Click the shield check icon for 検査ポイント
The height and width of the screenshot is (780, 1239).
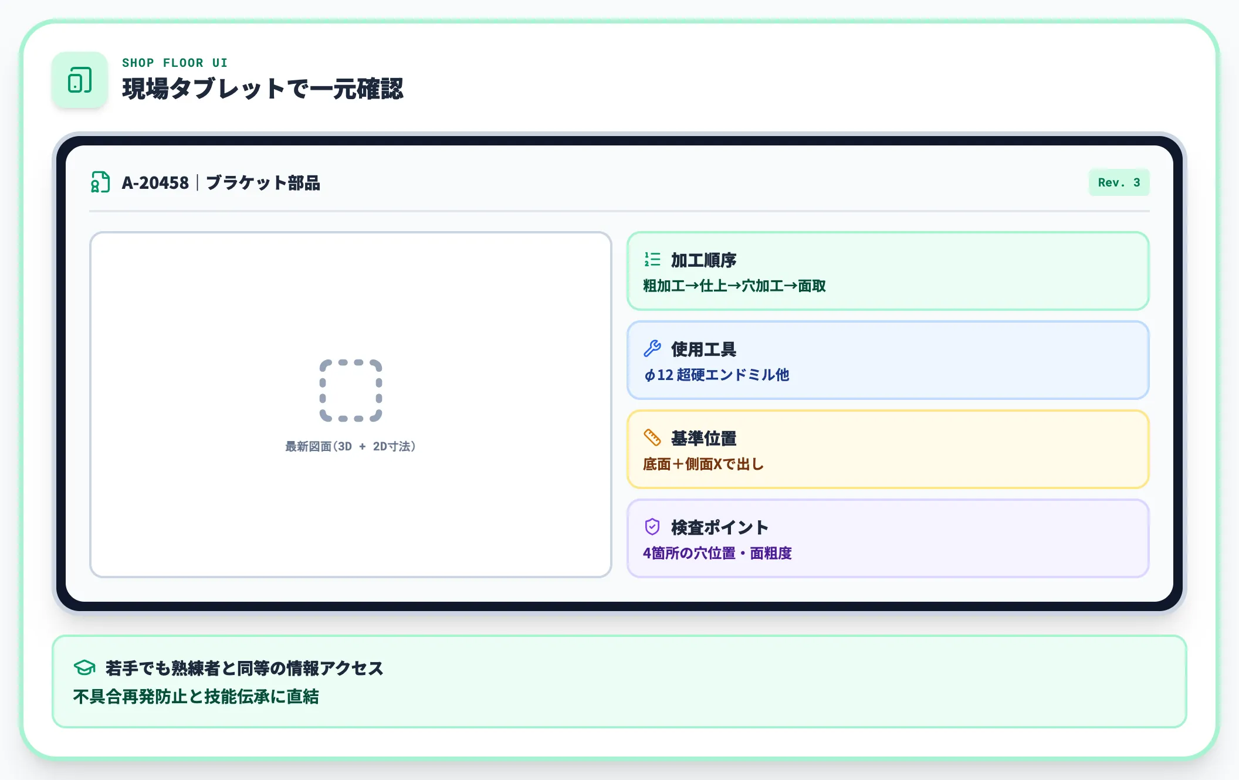[652, 527]
